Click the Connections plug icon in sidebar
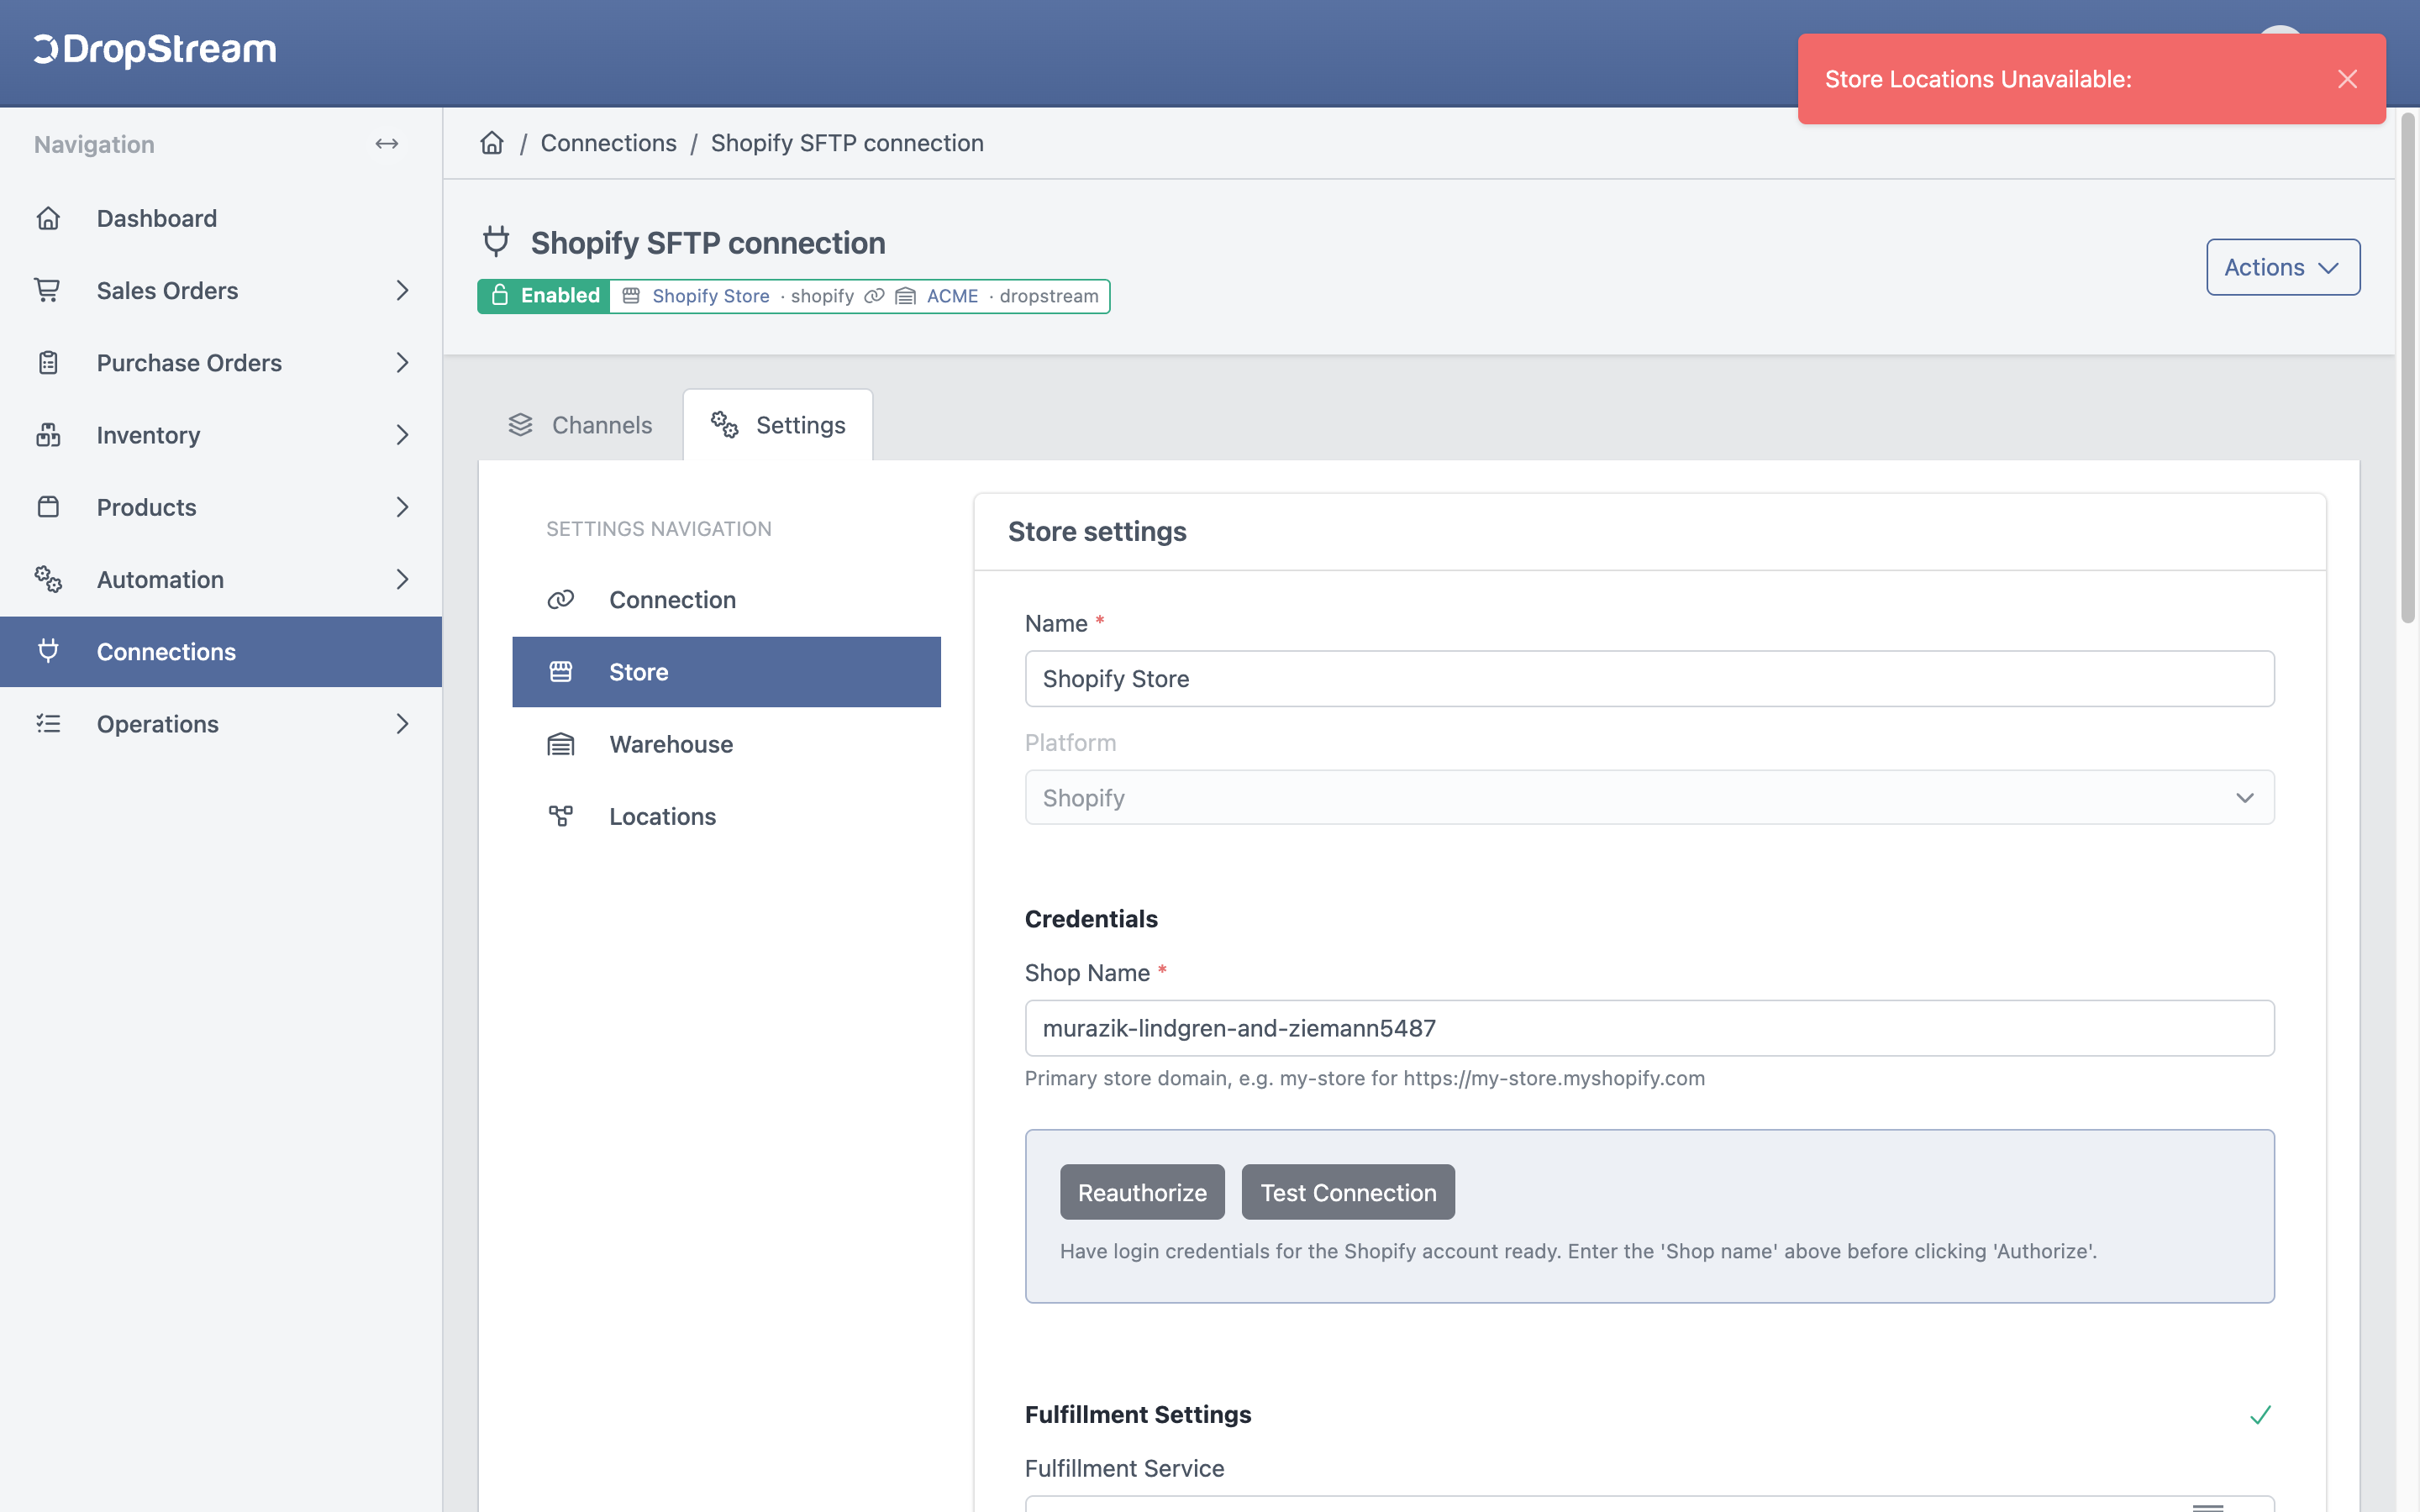Screen dimensions: 2420x1512 coord(48,651)
